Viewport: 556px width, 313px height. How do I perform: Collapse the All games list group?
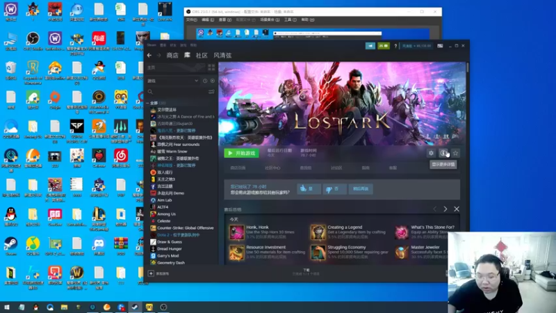[148, 103]
